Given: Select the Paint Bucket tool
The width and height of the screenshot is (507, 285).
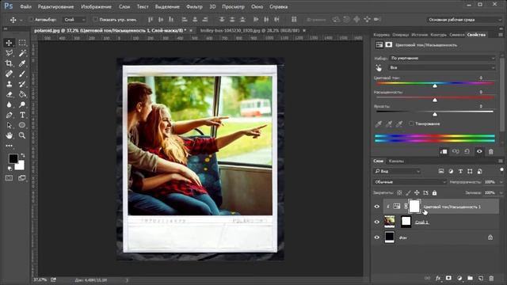Looking at the screenshot, I should (x=22, y=94).
